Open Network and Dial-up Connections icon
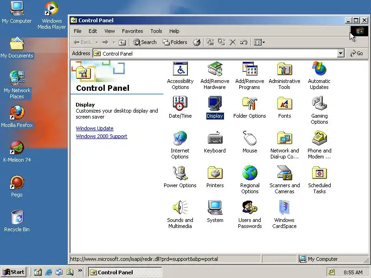371x278 pixels. coord(284,145)
